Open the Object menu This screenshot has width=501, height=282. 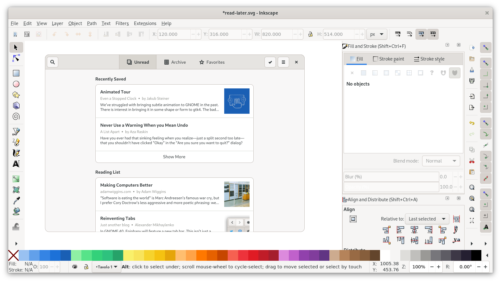pos(75,23)
